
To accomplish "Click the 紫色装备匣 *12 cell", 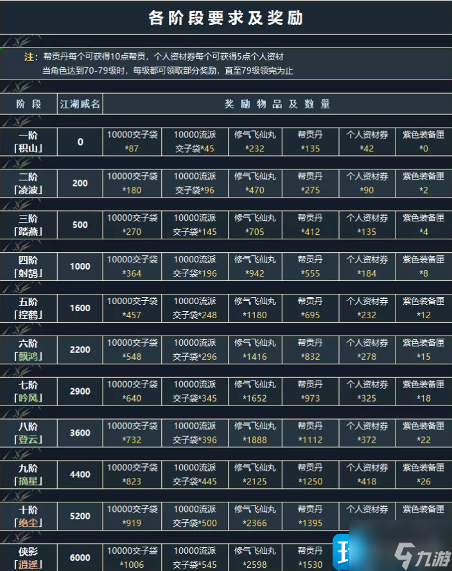I will (424, 308).
